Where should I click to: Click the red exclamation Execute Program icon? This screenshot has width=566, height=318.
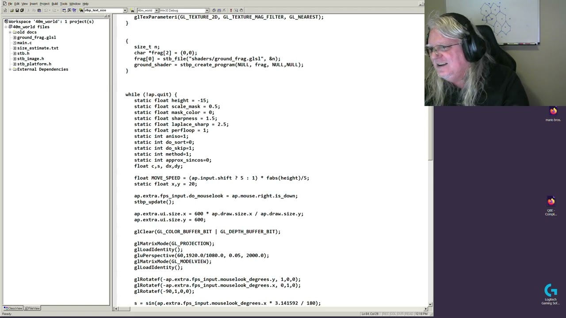231,11
